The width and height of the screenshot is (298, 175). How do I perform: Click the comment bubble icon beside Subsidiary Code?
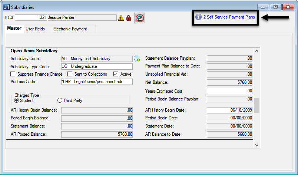point(137,59)
